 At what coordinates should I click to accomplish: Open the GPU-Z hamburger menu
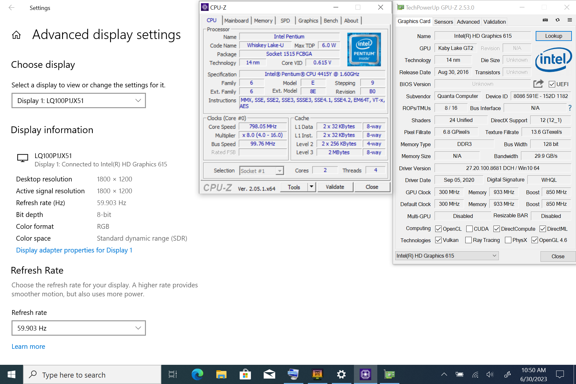click(x=570, y=20)
